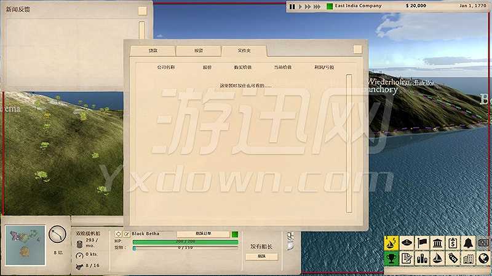This screenshot has height=276, width=492.
Task: Click the ship name Black Betha
Action: 146,234
